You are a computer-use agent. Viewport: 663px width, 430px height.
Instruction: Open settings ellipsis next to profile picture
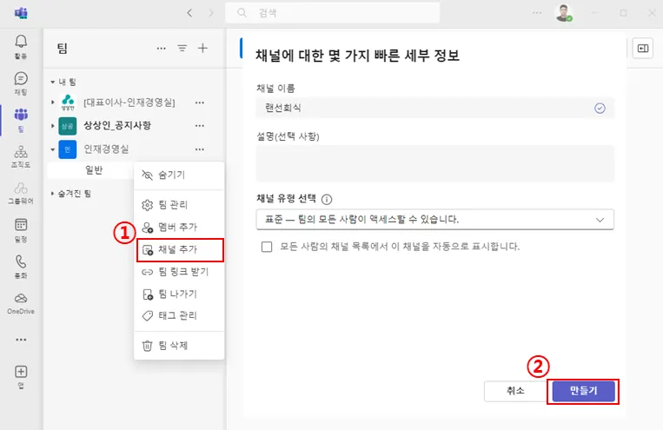coord(537,13)
